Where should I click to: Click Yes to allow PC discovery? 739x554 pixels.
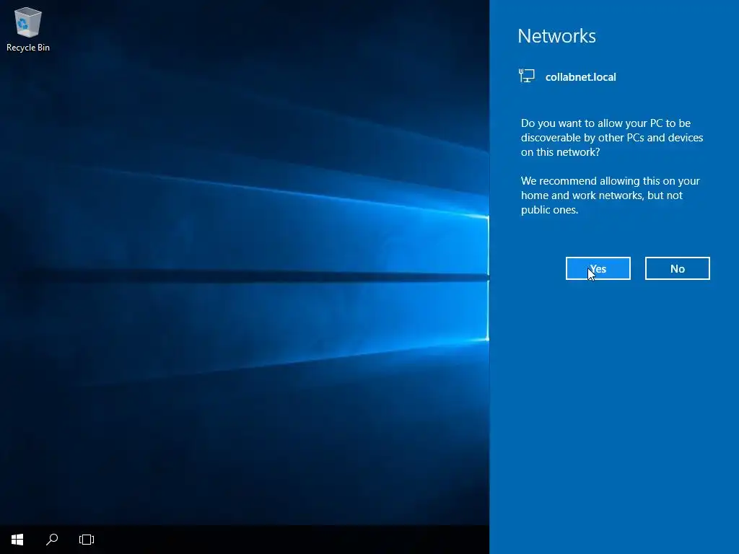click(598, 268)
